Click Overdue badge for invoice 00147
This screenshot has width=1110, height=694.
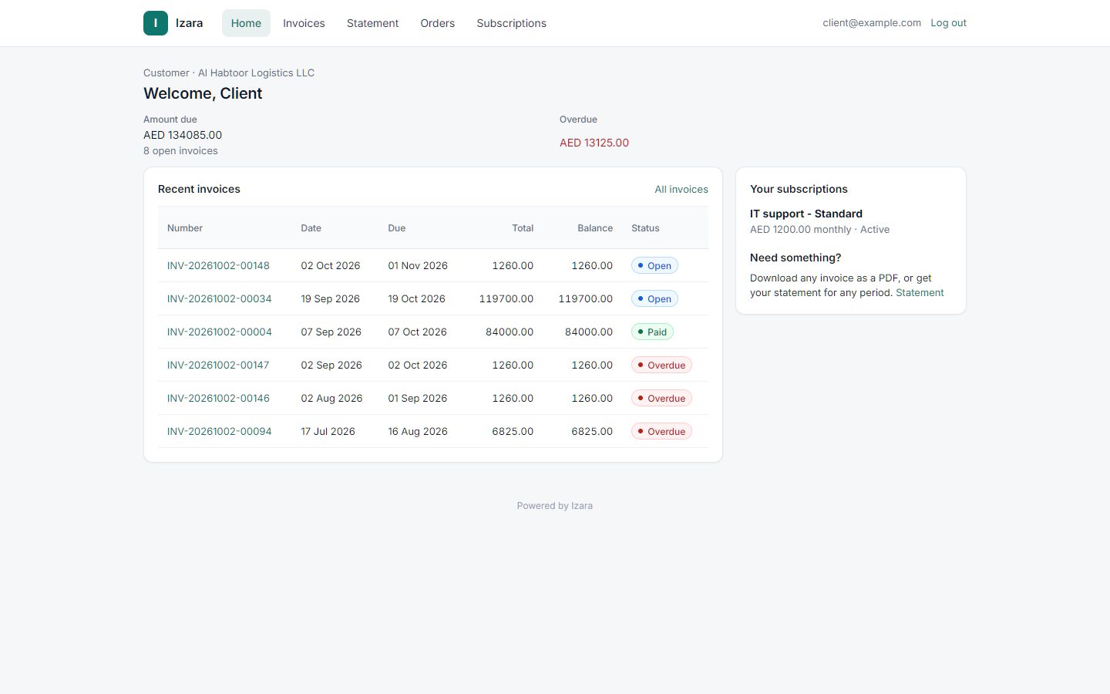click(661, 365)
